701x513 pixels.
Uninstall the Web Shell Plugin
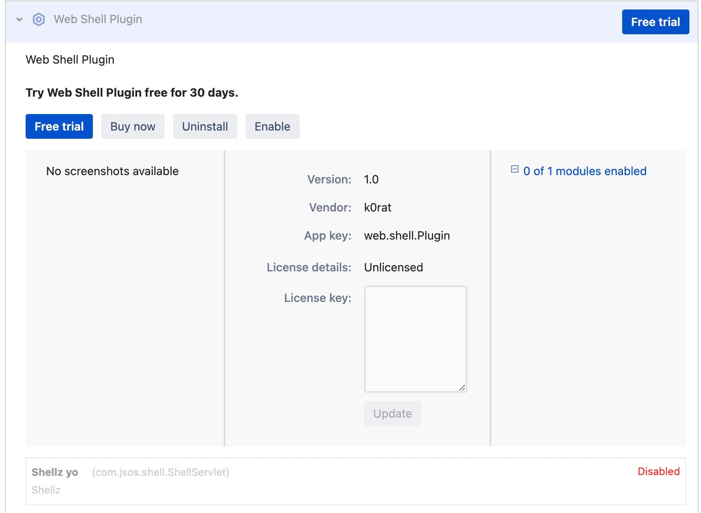click(x=205, y=126)
